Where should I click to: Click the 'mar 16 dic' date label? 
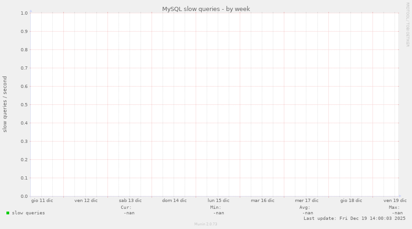(262, 201)
